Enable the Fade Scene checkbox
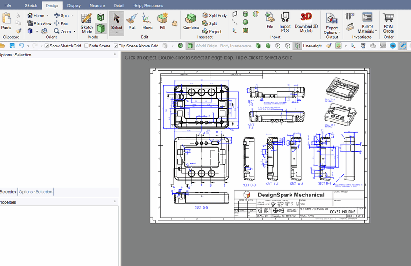The width and height of the screenshot is (411, 266). click(x=86, y=46)
